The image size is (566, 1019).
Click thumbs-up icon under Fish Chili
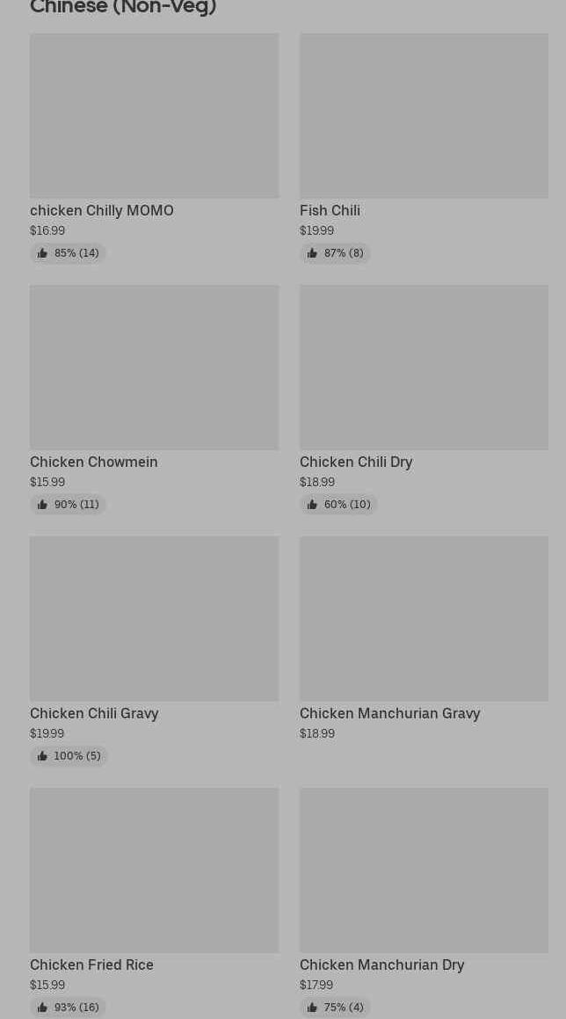[x=312, y=253]
